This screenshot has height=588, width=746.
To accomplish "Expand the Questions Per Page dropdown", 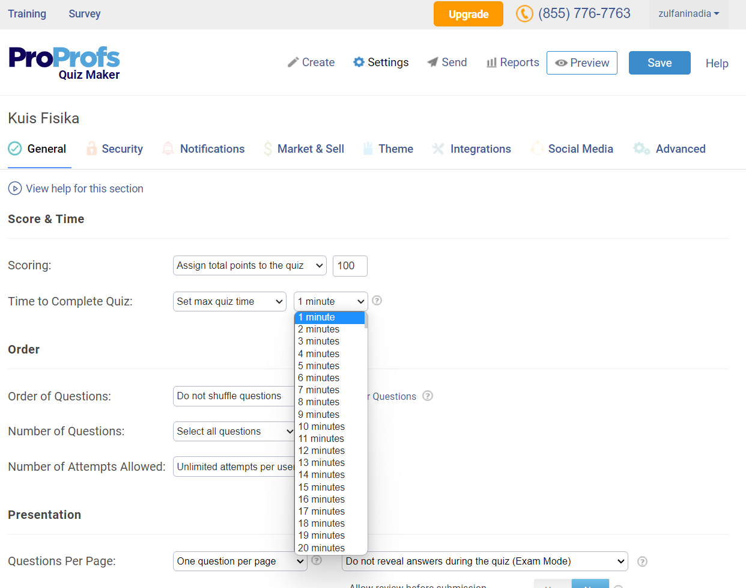I will [x=240, y=562].
